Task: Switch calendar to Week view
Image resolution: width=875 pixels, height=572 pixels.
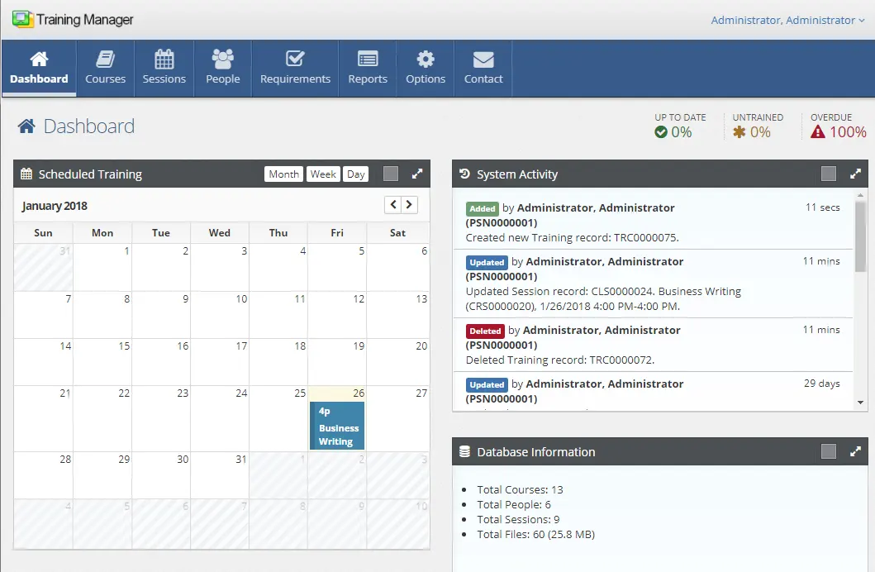Action: click(322, 174)
